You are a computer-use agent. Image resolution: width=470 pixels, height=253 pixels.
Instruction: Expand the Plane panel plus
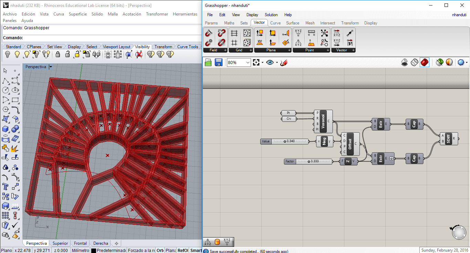[290, 50]
